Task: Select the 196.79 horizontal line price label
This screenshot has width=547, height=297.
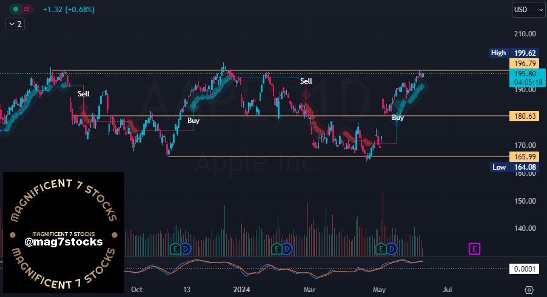Action: click(525, 64)
